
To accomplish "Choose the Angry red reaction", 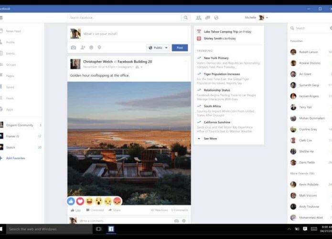I will tap(118, 201).
